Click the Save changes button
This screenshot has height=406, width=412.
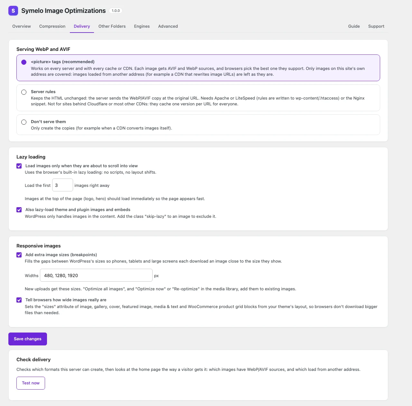coord(28,339)
